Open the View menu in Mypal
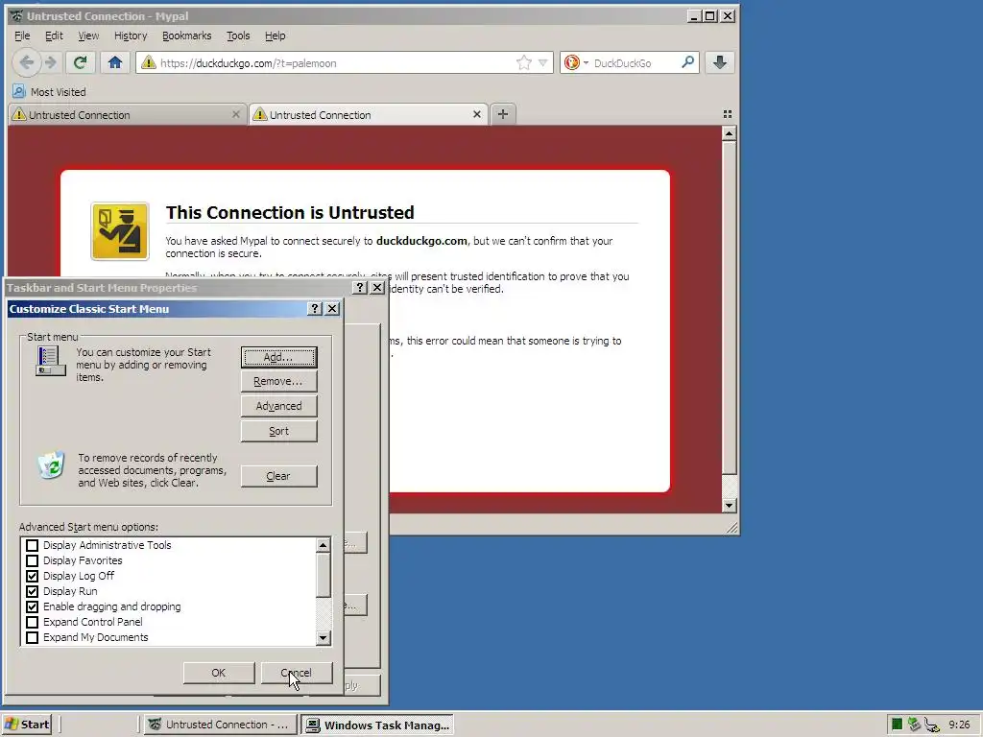Viewport: 983px width, 737px height. pyautogui.click(x=87, y=36)
